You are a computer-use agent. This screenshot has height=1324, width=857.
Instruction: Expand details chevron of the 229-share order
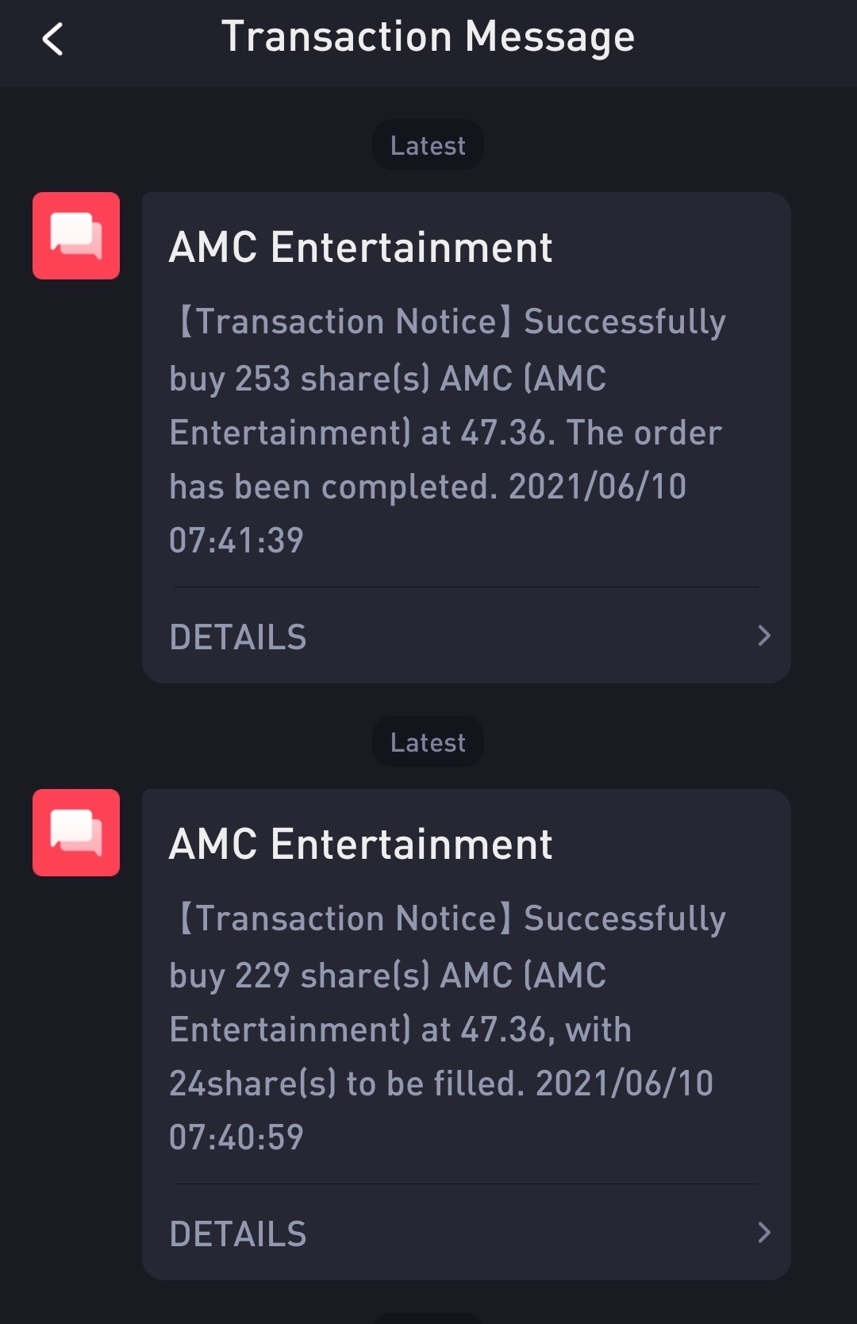pyautogui.click(x=763, y=1233)
